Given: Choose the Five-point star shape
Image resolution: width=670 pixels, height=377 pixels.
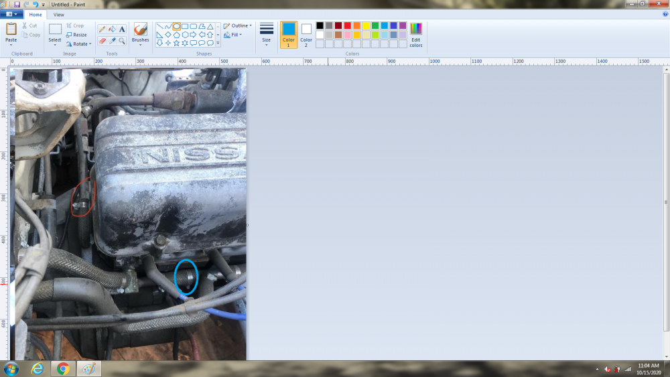Looking at the screenshot, I should pyautogui.click(x=176, y=43).
